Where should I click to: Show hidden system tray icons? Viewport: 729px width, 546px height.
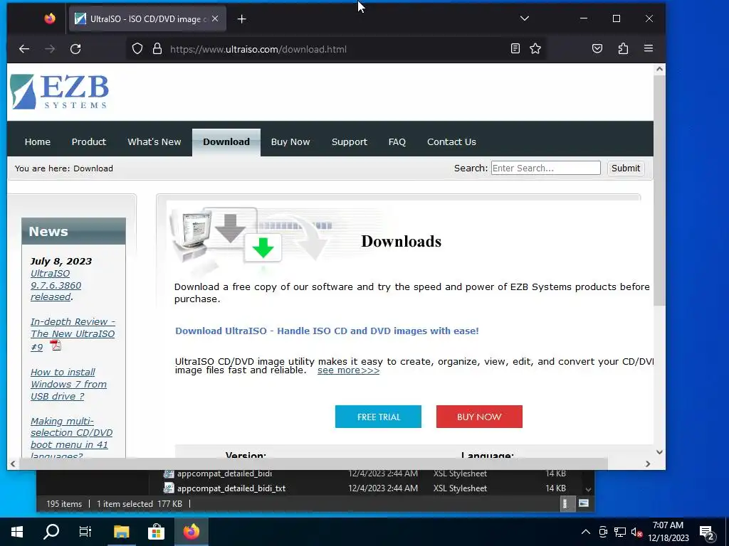(x=586, y=532)
